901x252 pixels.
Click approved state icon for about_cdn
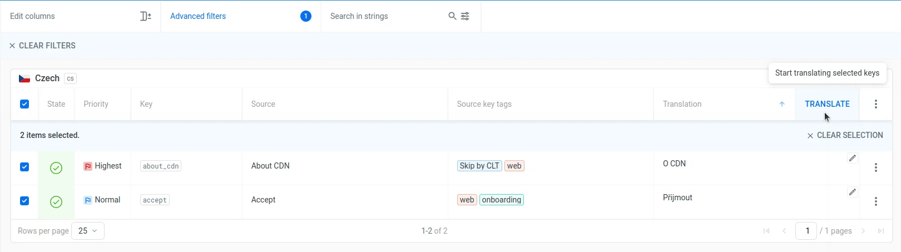coord(56,167)
